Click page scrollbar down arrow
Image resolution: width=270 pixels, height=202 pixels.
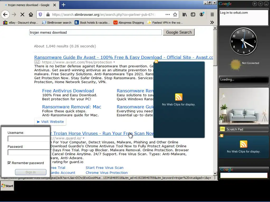(x=215, y=174)
